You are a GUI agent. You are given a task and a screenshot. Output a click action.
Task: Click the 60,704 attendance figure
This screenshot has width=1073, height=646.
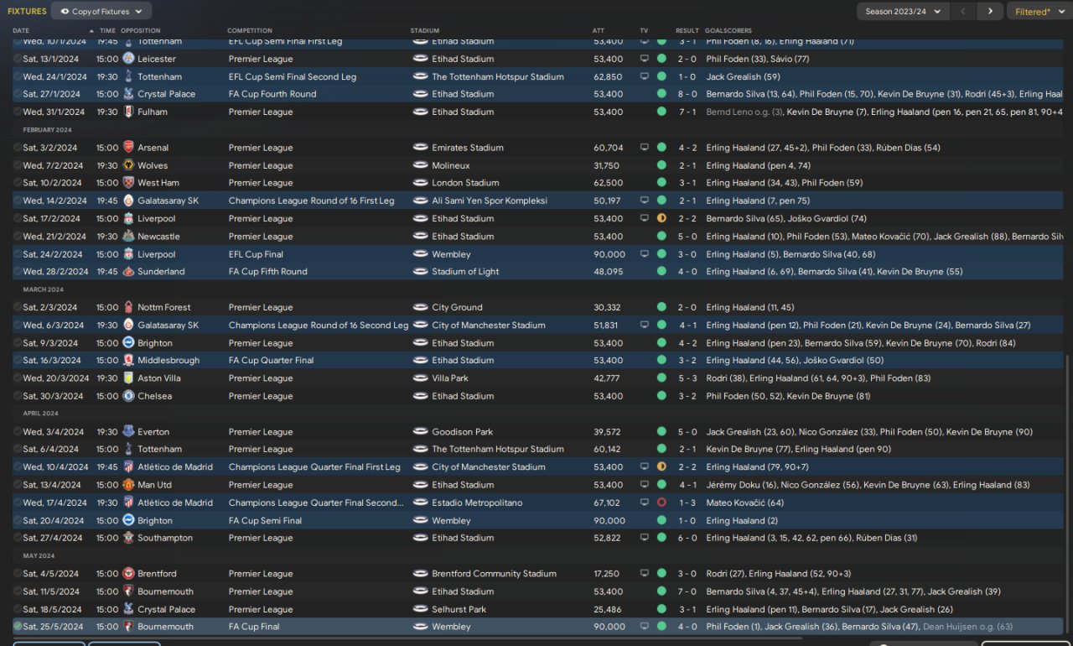pyautogui.click(x=608, y=148)
